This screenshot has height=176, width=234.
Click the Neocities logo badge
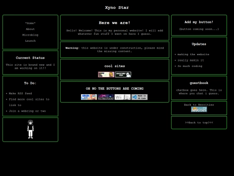click(199, 110)
